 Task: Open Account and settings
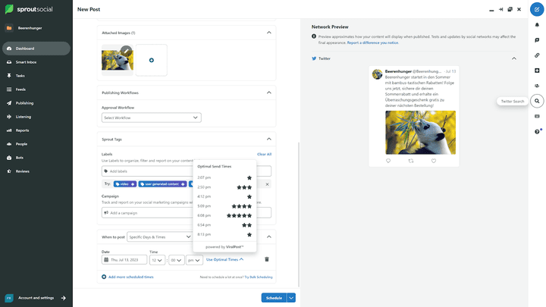pyautogui.click(x=36, y=298)
